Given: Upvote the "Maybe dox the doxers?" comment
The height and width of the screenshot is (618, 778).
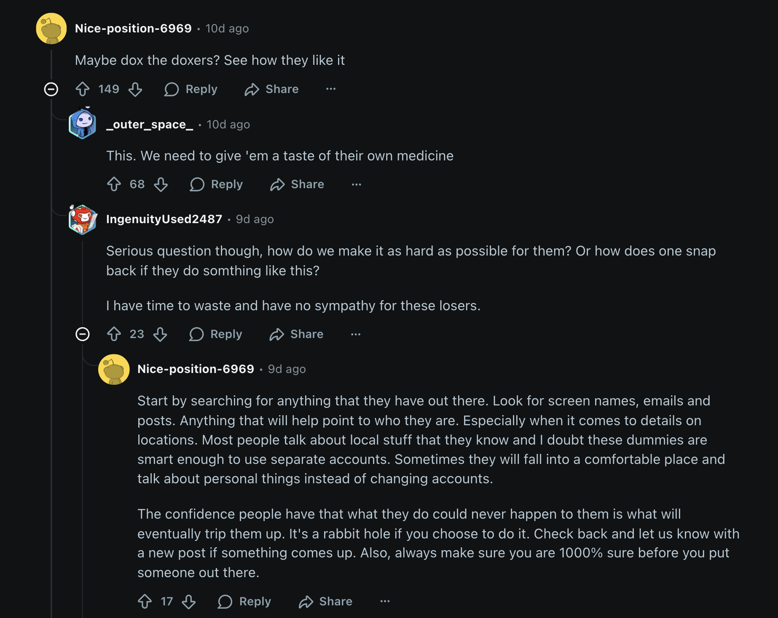Looking at the screenshot, I should click(83, 89).
